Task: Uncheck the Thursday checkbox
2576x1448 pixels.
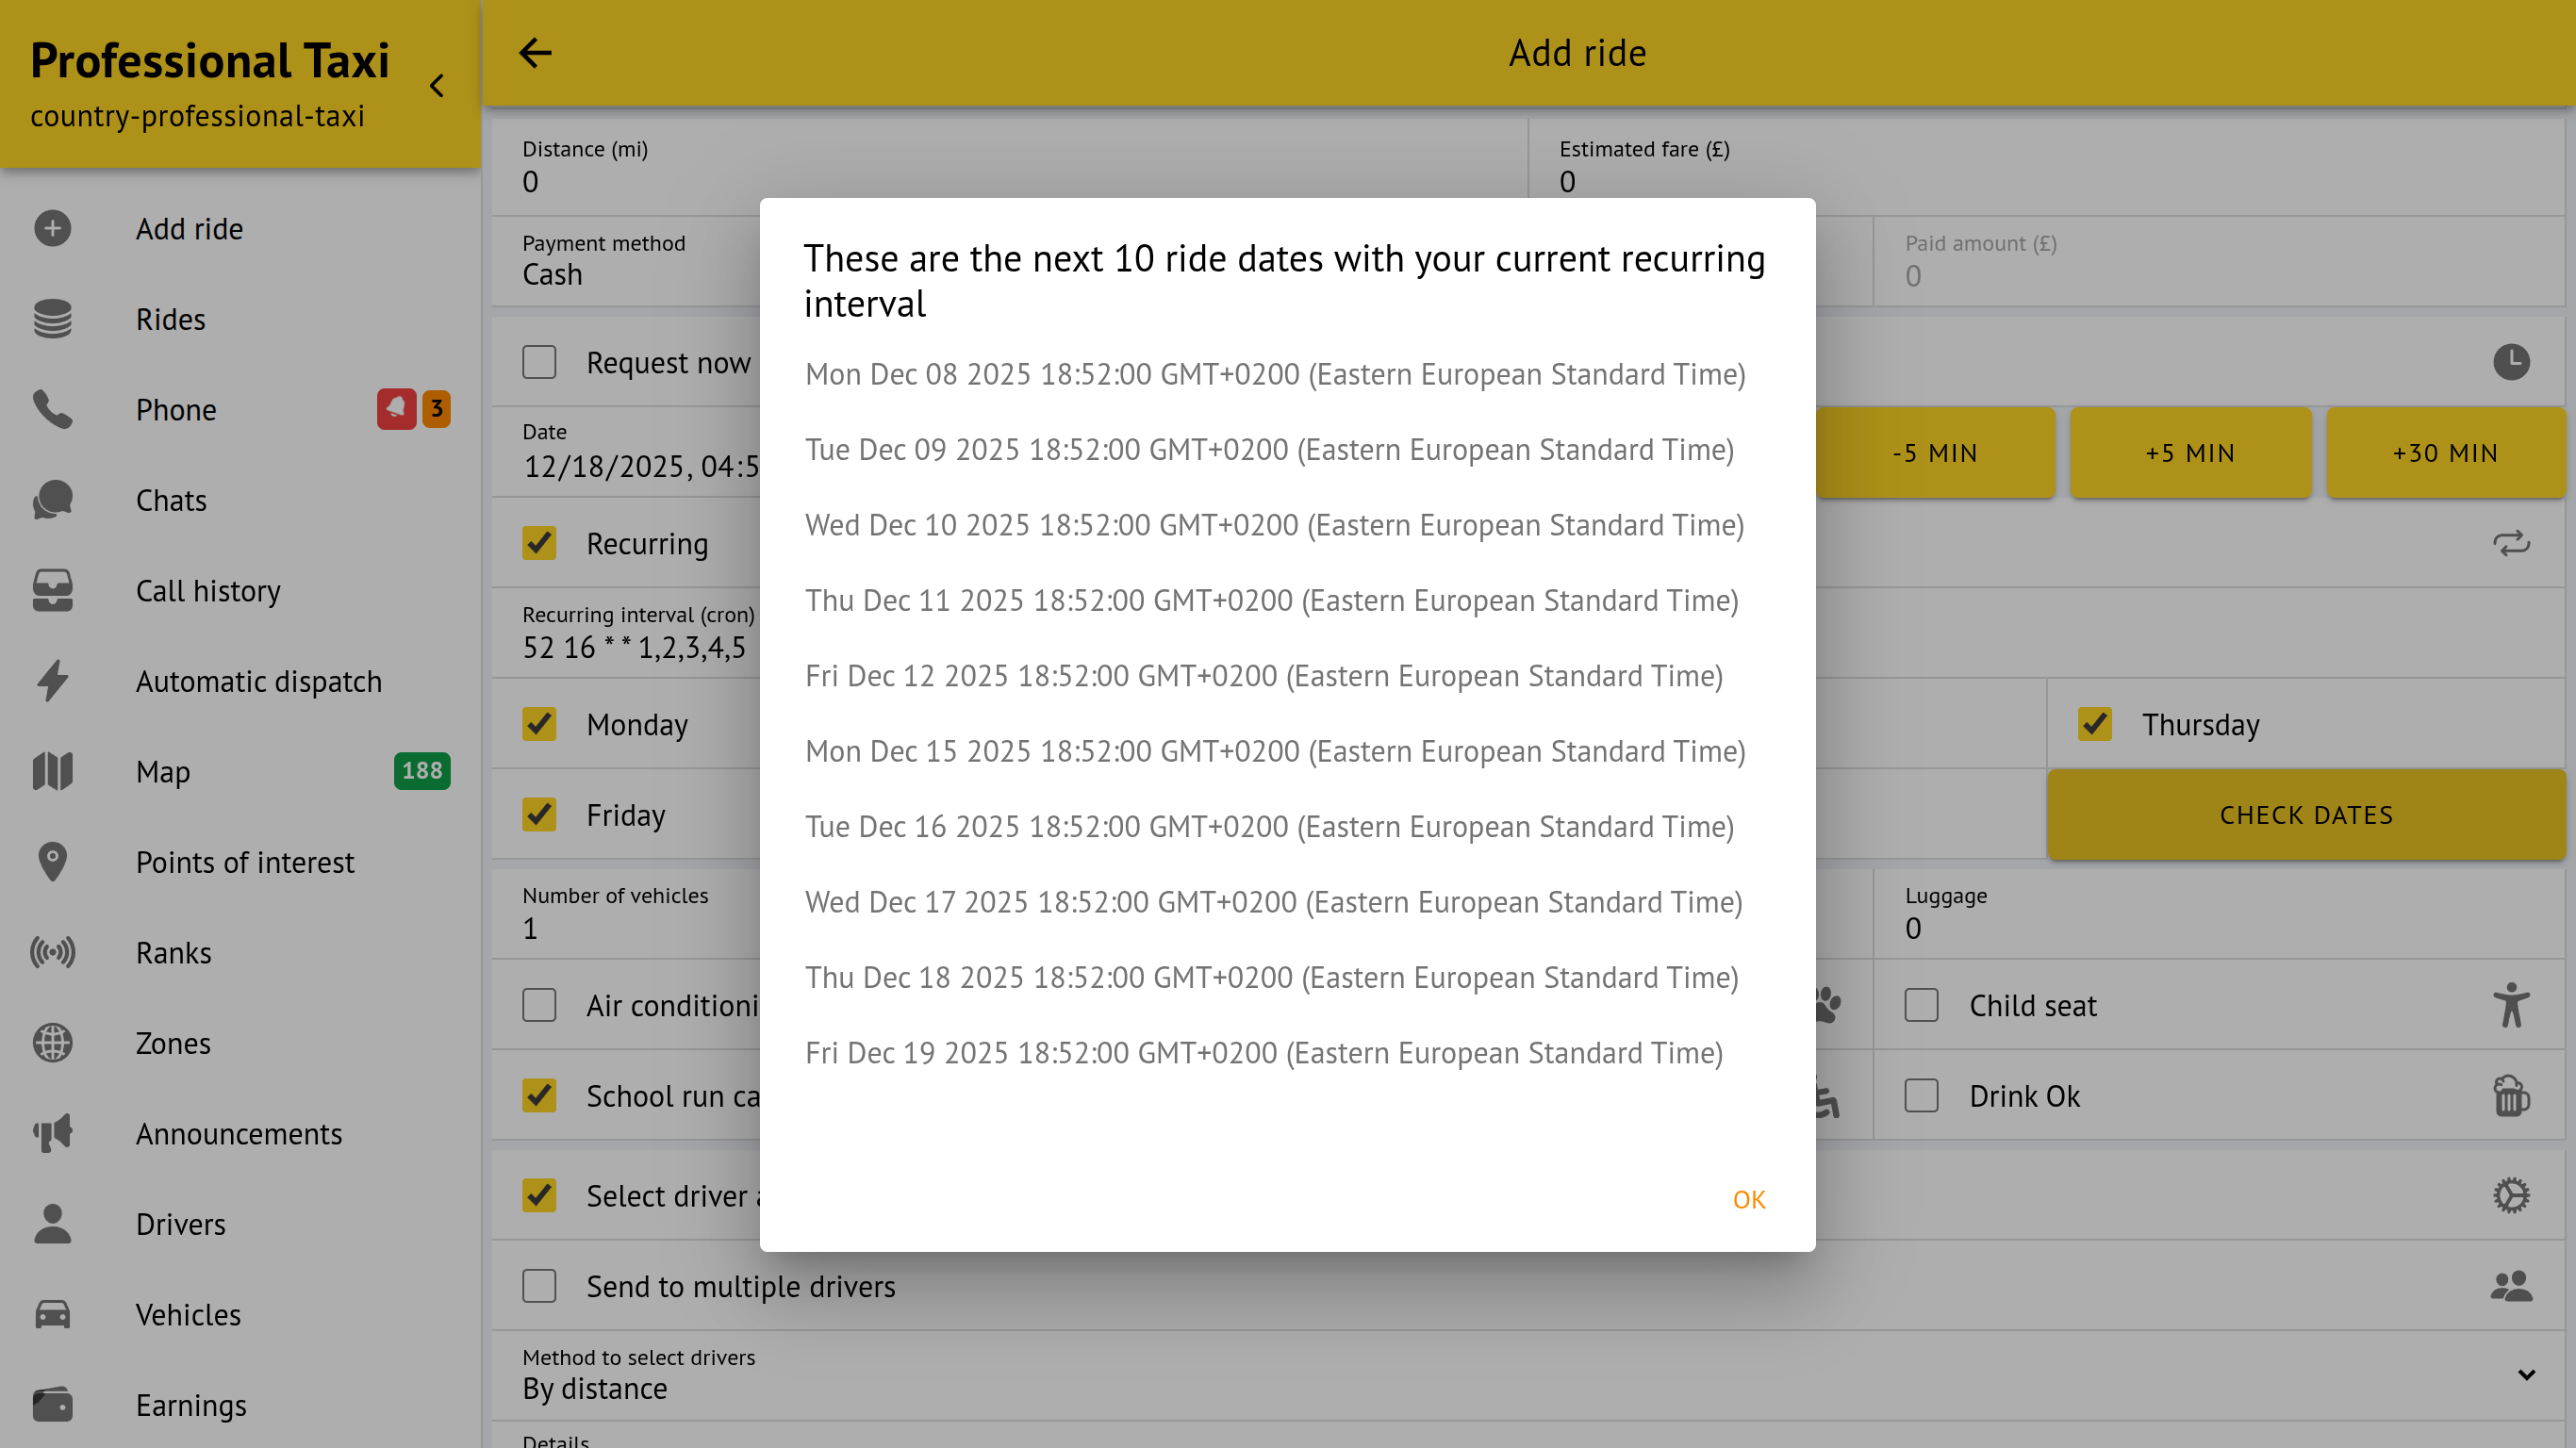Action: pos(2094,724)
